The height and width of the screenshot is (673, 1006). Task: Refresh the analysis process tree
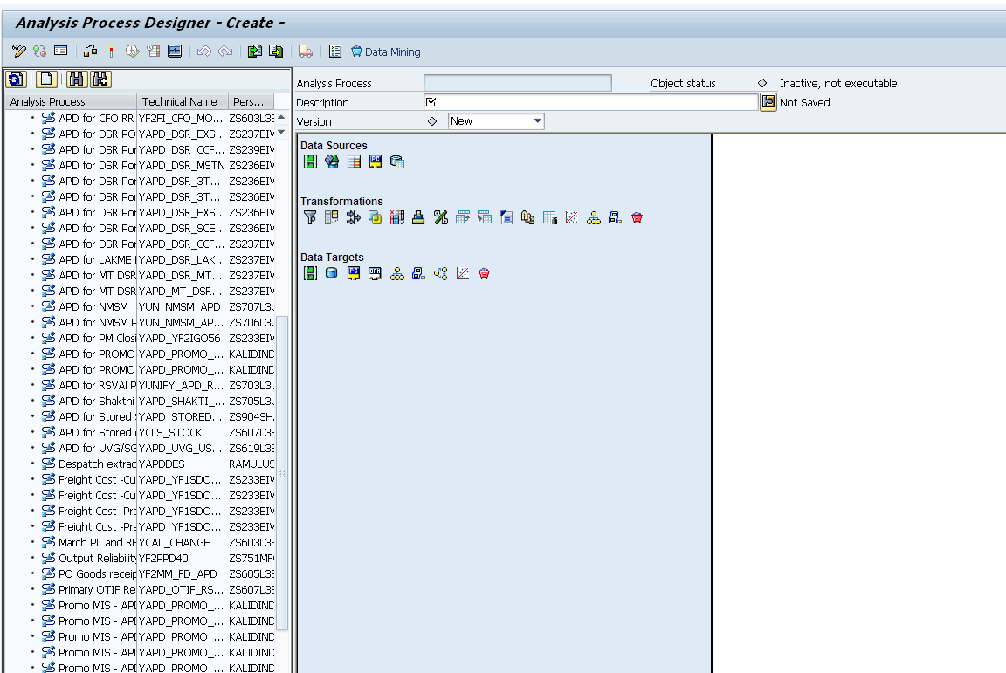click(16, 79)
